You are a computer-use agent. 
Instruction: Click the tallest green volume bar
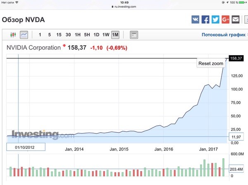point(223,167)
